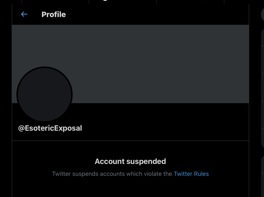Image resolution: width=264 pixels, height=197 pixels.
Task: Click the top row of the right sidebar panel
Action: (x=262, y=37)
